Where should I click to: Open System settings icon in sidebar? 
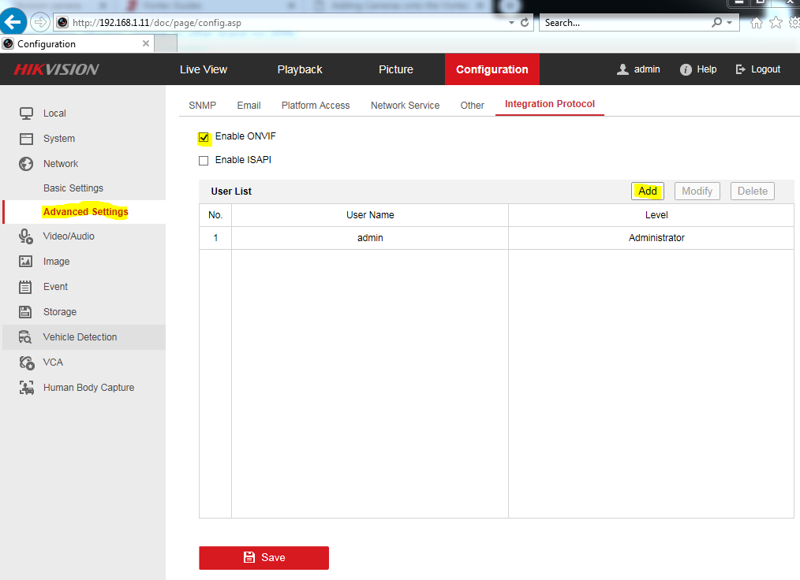26,139
